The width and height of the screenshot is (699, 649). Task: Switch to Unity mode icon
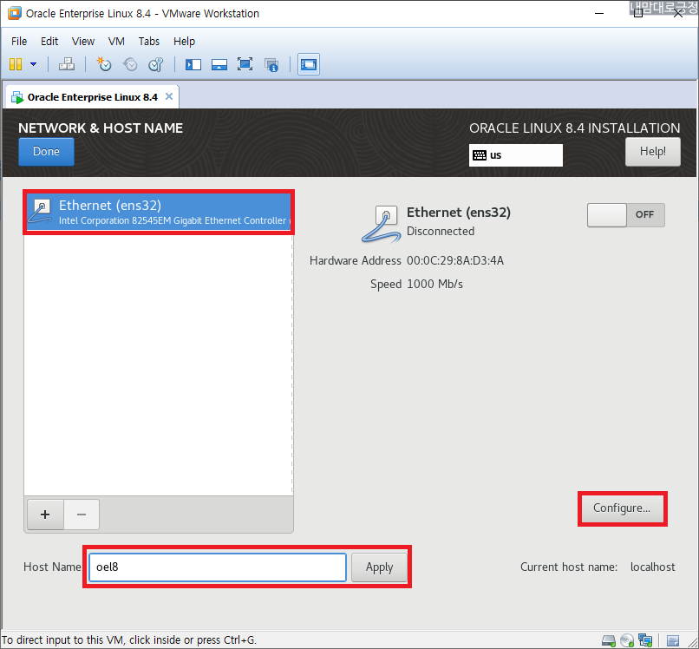point(271,64)
